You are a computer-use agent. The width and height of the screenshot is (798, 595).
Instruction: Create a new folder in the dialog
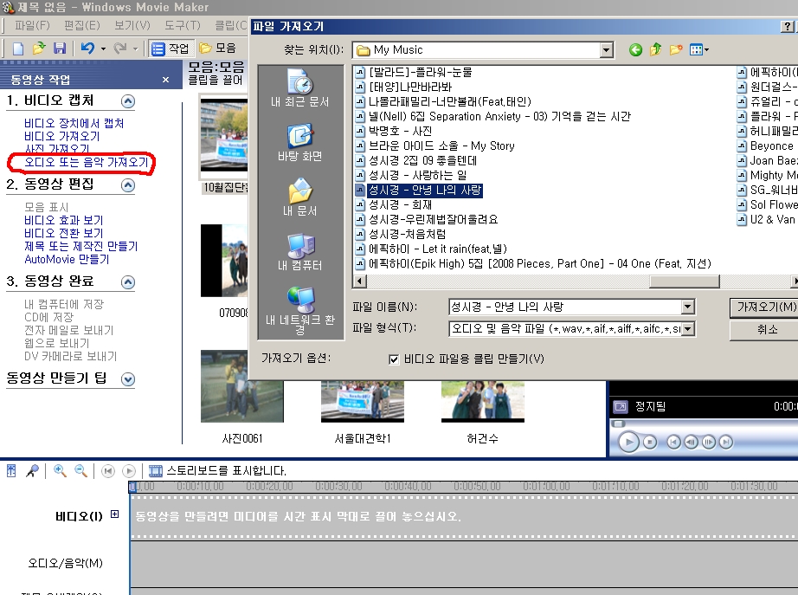(676, 50)
